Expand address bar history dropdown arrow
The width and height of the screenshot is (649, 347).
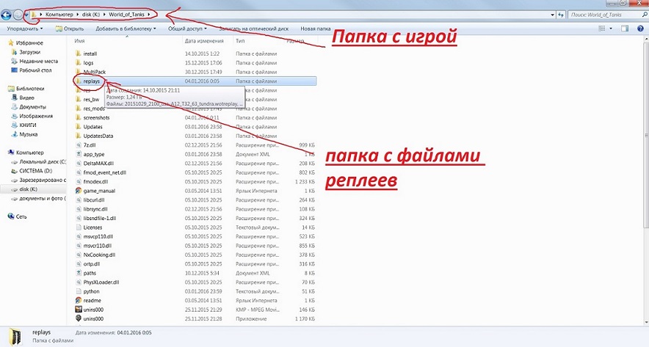point(553,15)
